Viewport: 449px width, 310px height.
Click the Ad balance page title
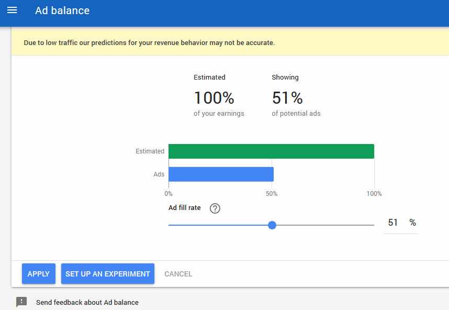tap(62, 10)
